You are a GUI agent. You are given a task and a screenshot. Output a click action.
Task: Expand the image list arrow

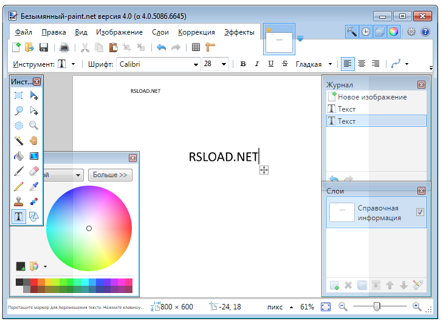pos(300,39)
